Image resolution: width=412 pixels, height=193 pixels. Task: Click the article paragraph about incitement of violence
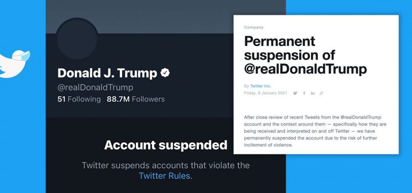315,131
